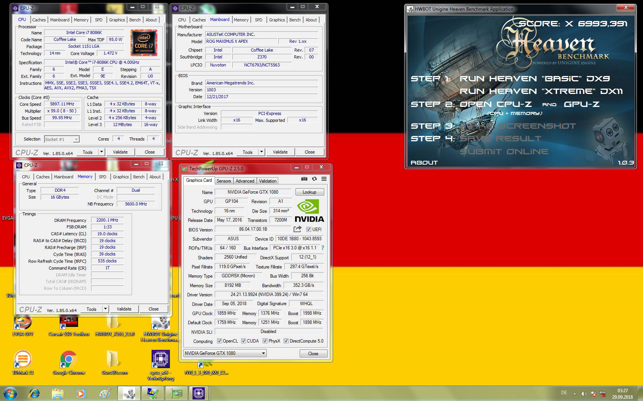Screen dimensions: 643x401
Task: Click the GPU name field NVIDIA GeForce GTX 1080
Action: (x=253, y=192)
